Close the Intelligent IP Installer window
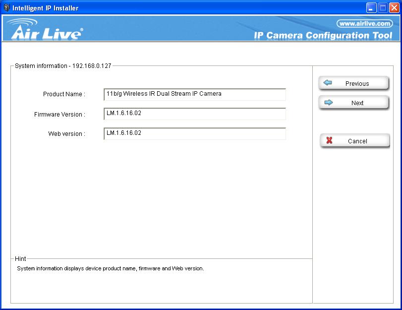The height and width of the screenshot is (310, 402). [x=394, y=8]
